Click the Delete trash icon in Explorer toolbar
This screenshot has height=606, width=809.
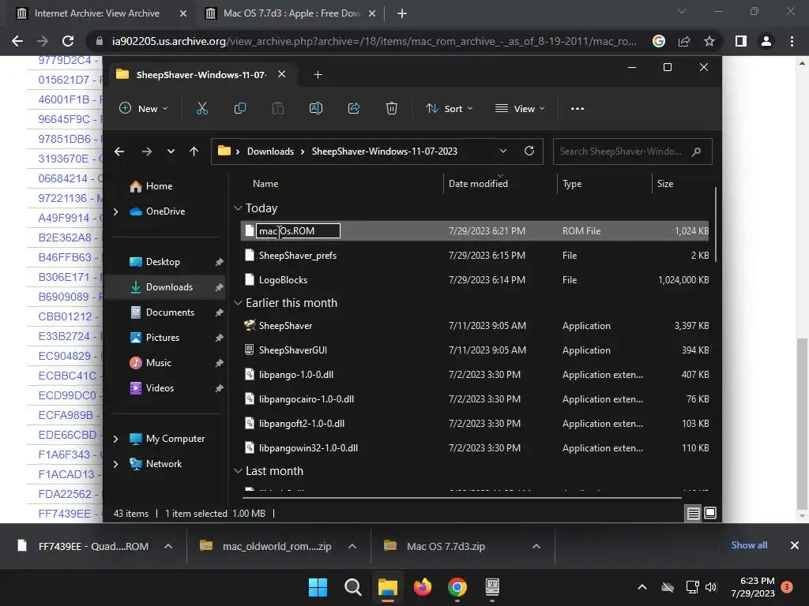[392, 108]
